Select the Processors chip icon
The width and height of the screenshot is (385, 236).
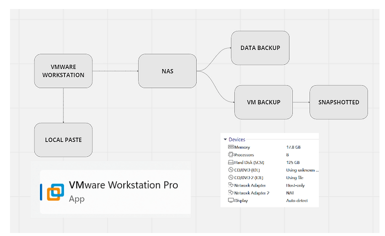[231, 154]
